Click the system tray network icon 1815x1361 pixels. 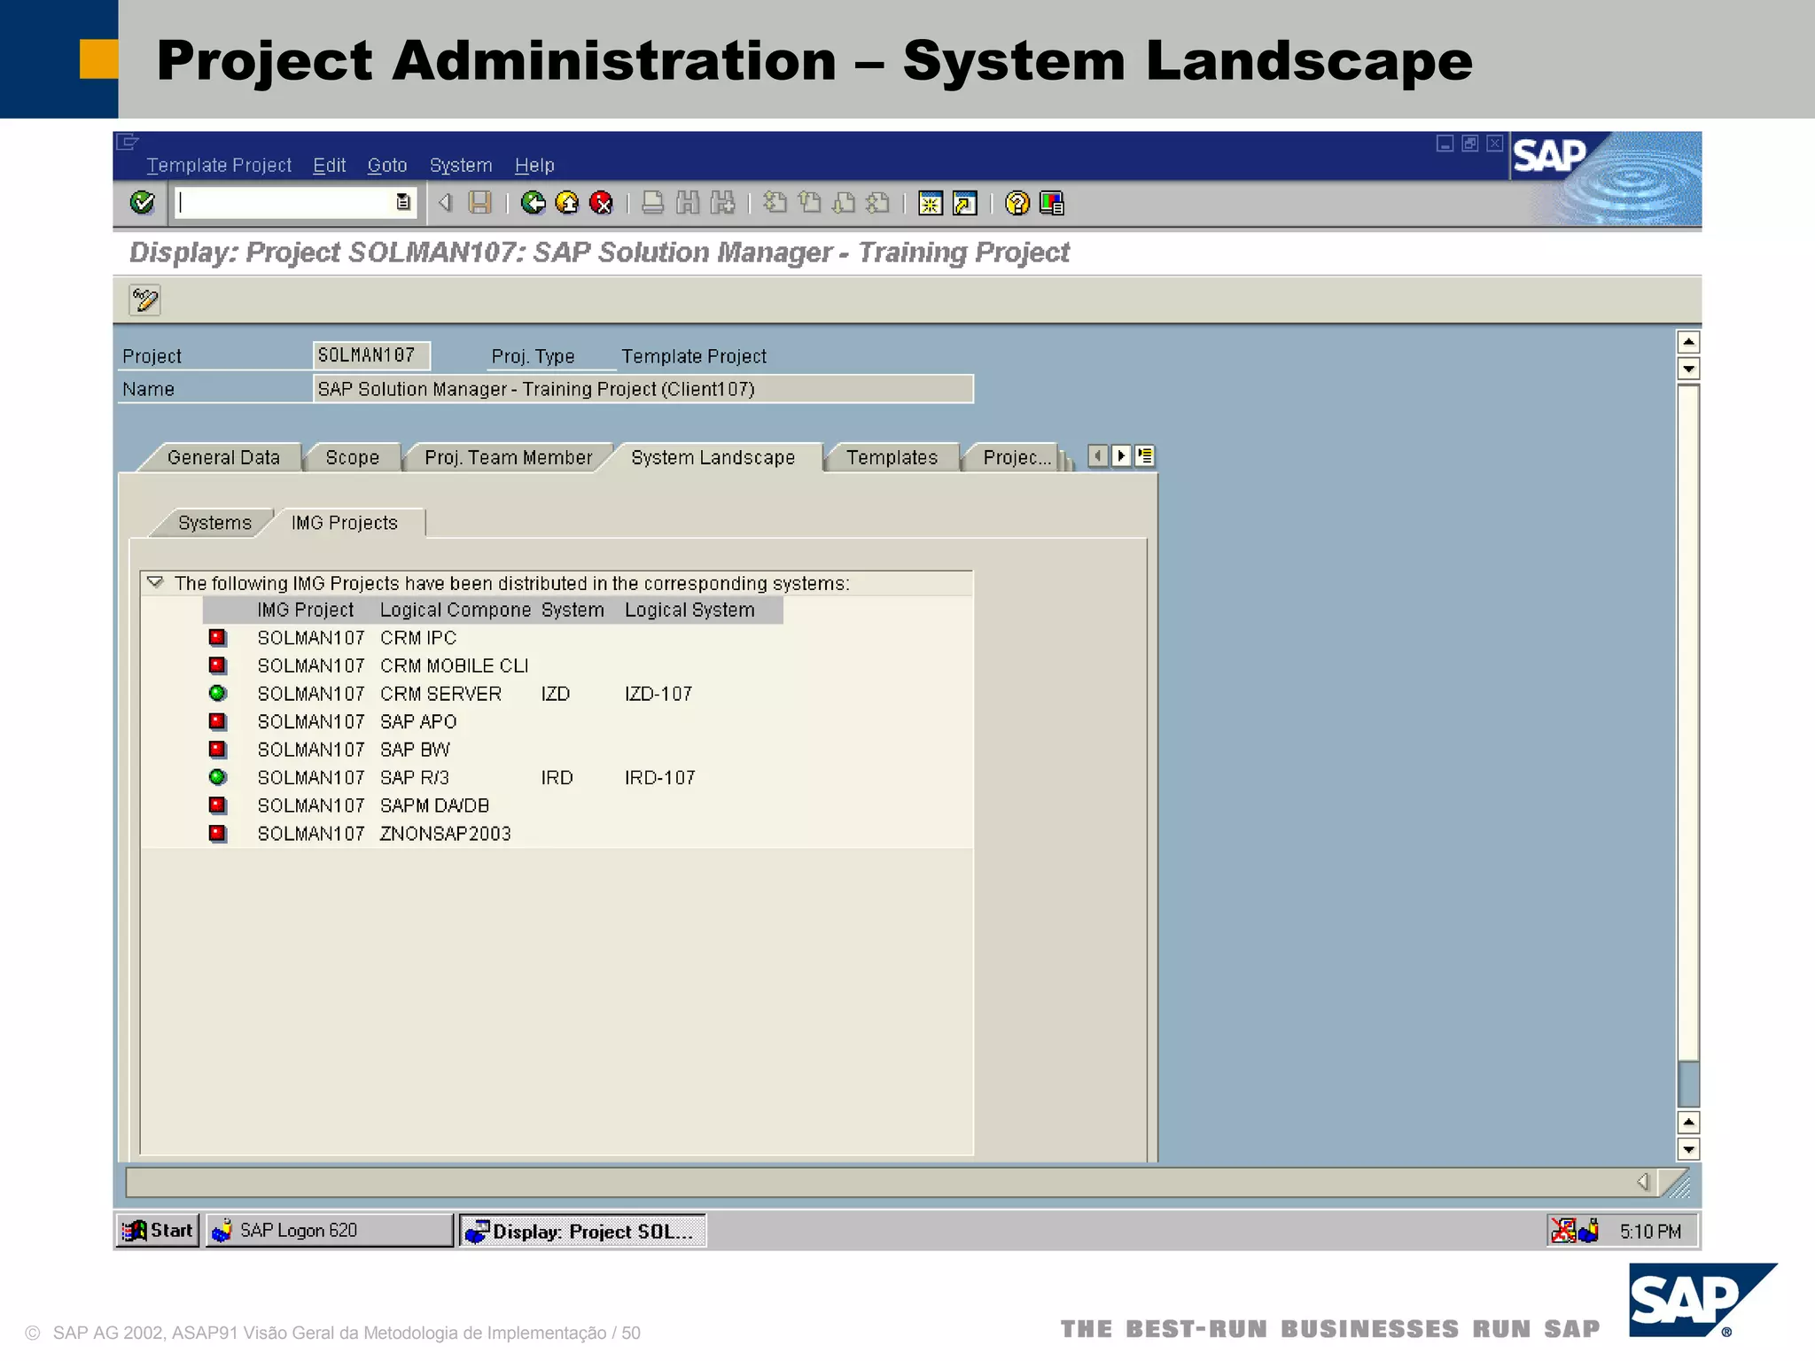pos(1563,1230)
